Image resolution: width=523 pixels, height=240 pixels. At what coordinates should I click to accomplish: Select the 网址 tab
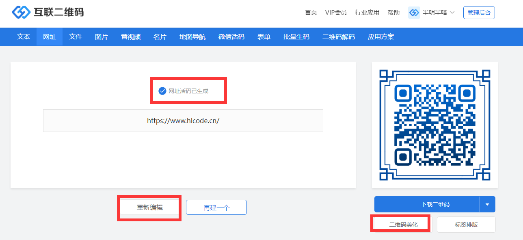pos(50,37)
